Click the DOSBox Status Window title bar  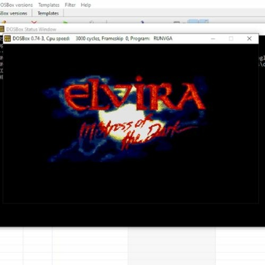pyautogui.click(x=132, y=29)
